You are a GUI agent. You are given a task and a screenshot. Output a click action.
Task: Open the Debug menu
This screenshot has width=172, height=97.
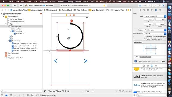point(70,1)
